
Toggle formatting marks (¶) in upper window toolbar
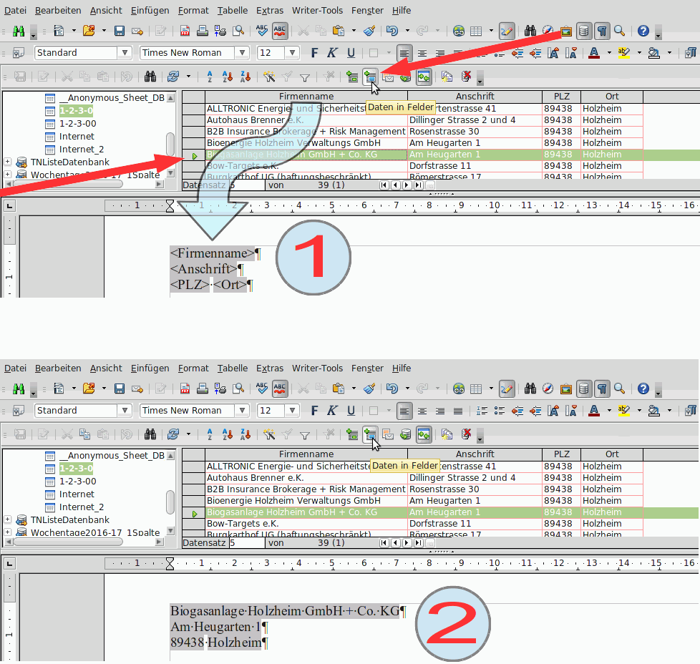(602, 31)
